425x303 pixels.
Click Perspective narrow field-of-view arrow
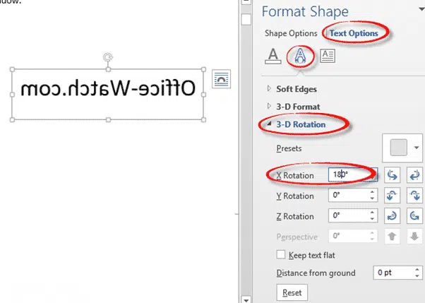392,237
